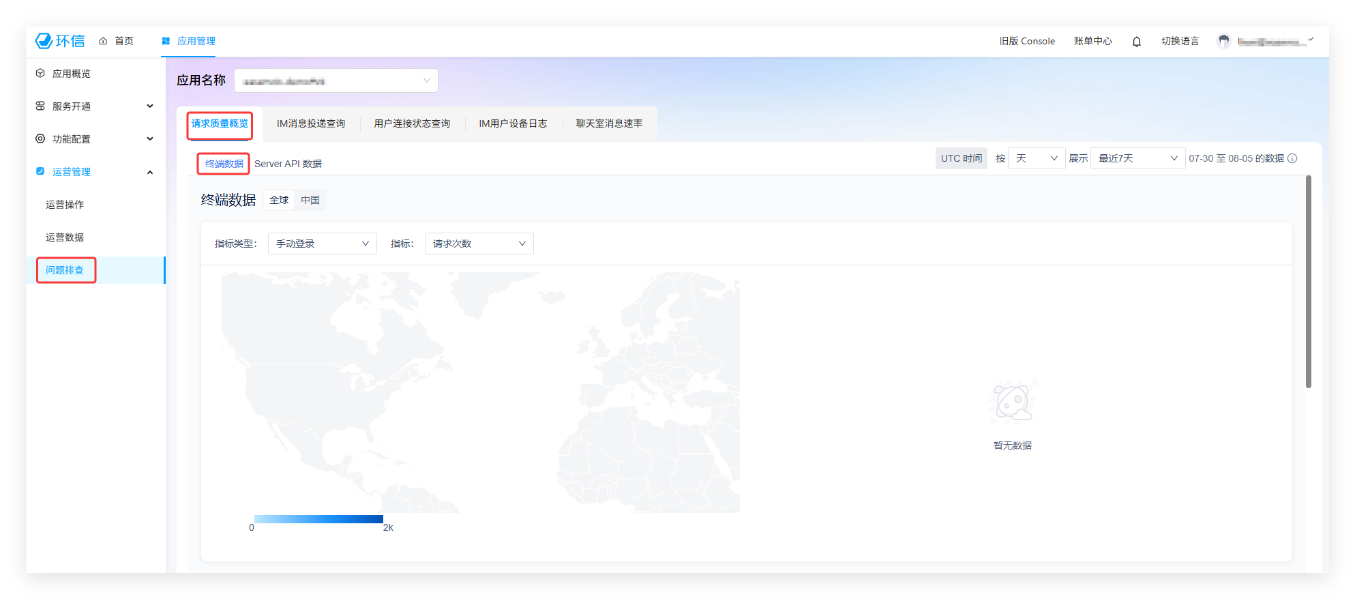Click the 功能配置 sidebar icon
1355x599 pixels.
point(40,138)
